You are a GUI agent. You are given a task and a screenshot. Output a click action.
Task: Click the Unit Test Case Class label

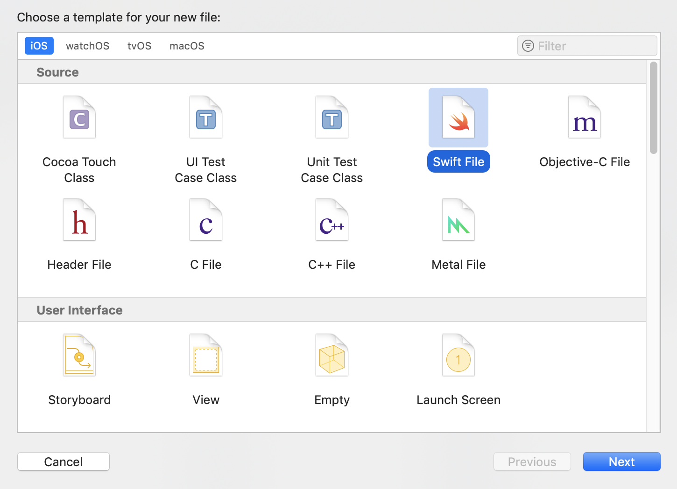coord(332,170)
